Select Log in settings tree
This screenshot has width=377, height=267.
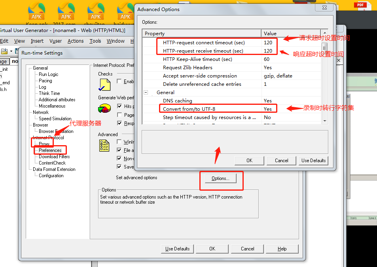pyautogui.click(x=42, y=87)
